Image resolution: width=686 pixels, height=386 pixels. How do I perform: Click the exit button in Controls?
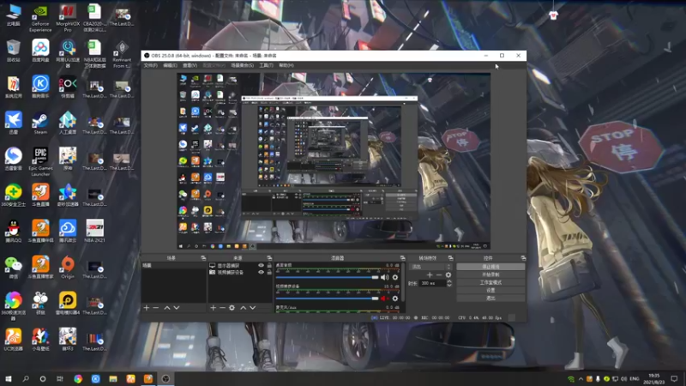pyautogui.click(x=490, y=298)
